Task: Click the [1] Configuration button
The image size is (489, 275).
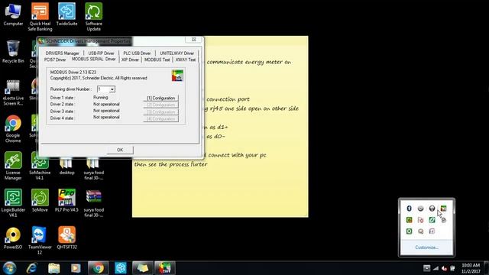Action: (161, 98)
